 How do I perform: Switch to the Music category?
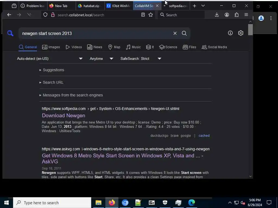pyautogui.click(x=133, y=47)
